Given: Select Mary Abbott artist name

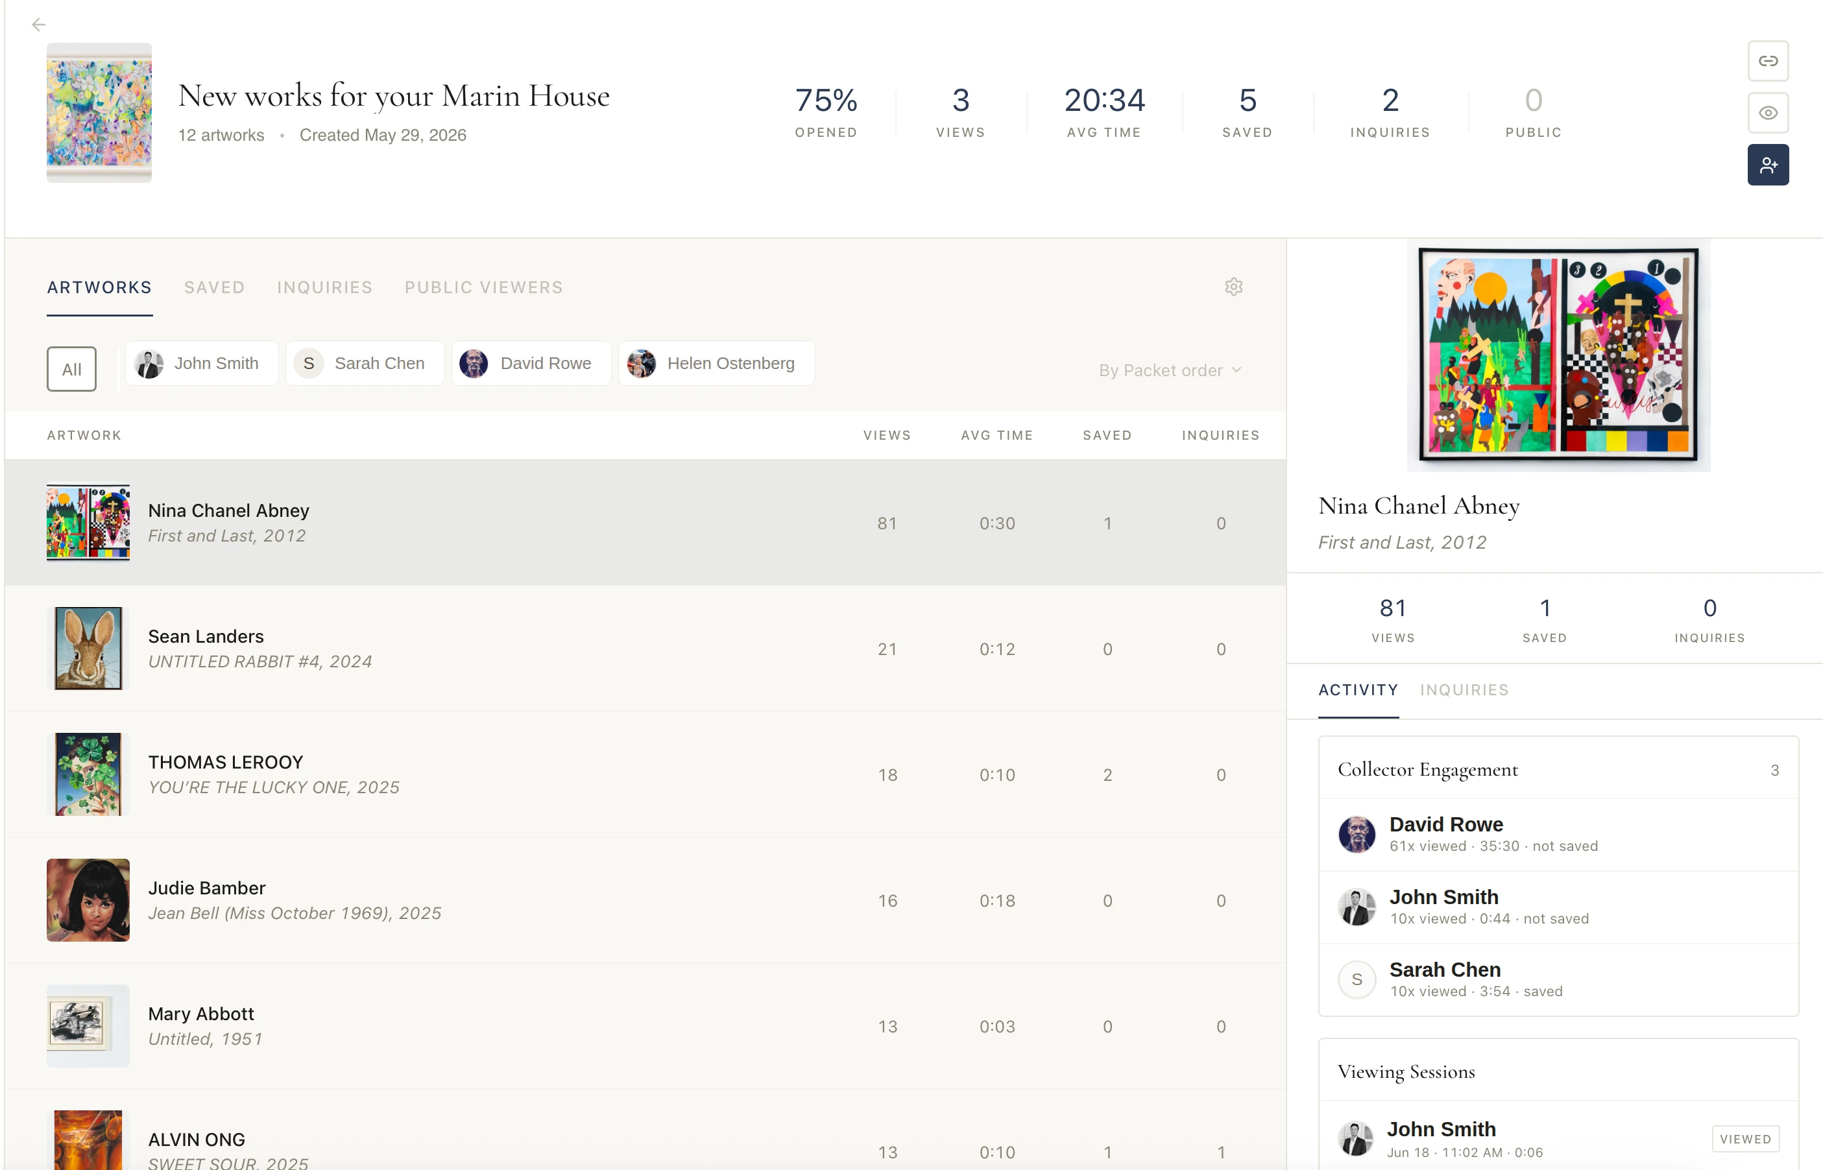Looking at the screenshot, I should coord(201,1014).
